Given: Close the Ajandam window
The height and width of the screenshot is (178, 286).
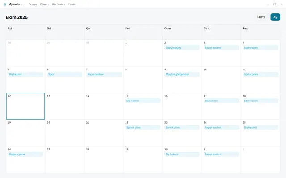Looking at the screenshot, I should [x=282, y=4].
